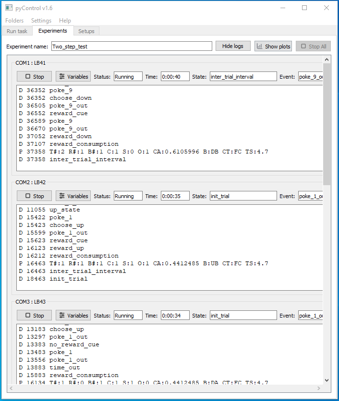This screenshot has height=401, width=339.
Task: Click log line '18463 init_trial' in COM2
Action: pyautogui.click(x=53, y=279)
